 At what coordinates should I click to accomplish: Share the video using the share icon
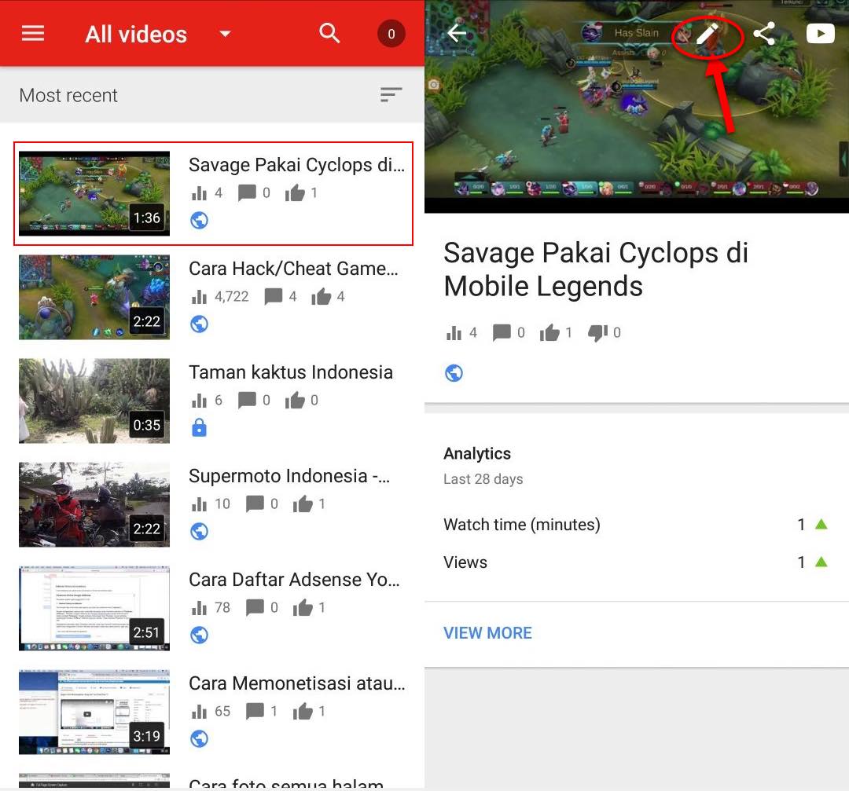(764, 34)
